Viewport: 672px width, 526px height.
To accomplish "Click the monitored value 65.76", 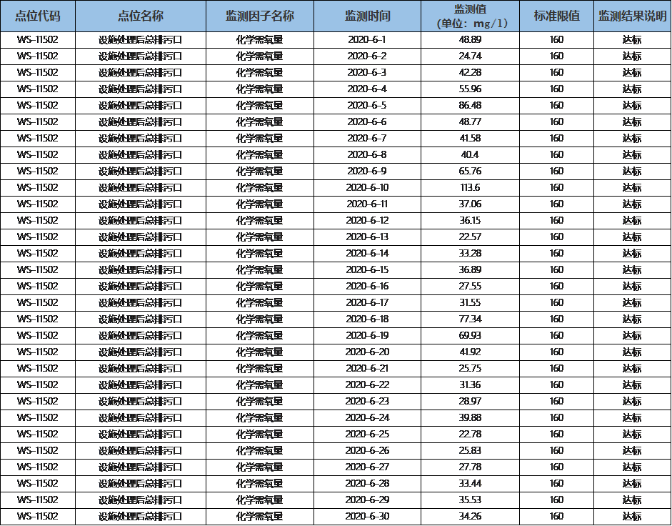I will coord(470,172).
